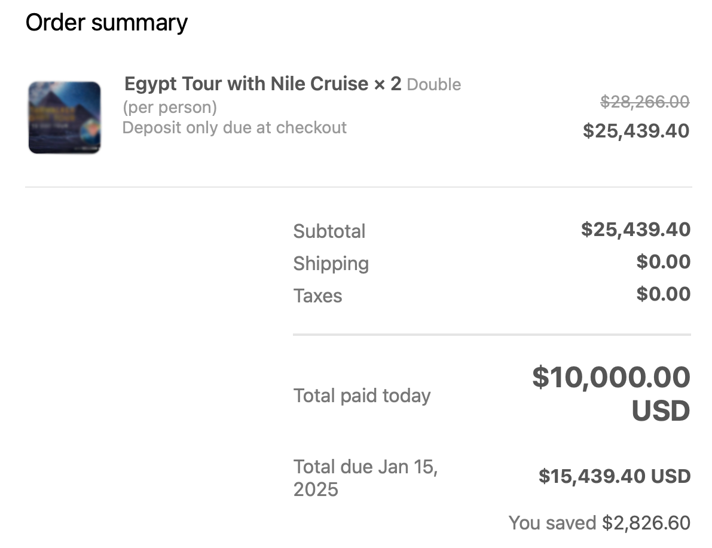Click the "Total paid today" label
This screenshot has width=712, height=548.
[362, 396]
